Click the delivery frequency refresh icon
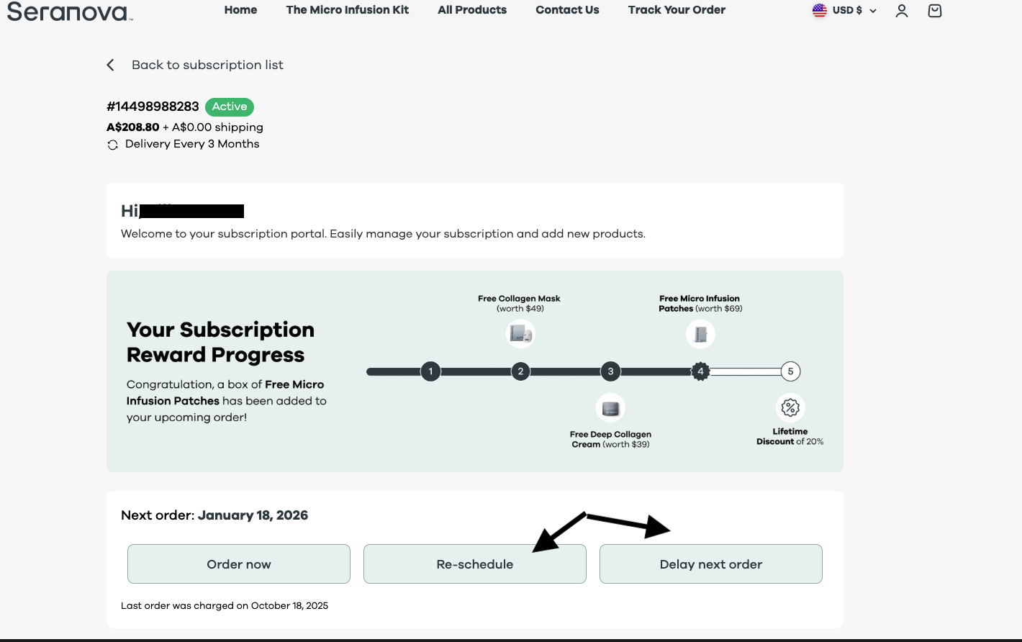The width and height of the screenshot is (1022, 642). coord(113,145)
